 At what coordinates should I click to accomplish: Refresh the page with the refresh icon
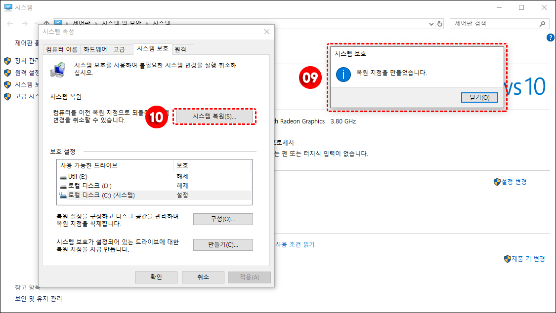[439, 23]
